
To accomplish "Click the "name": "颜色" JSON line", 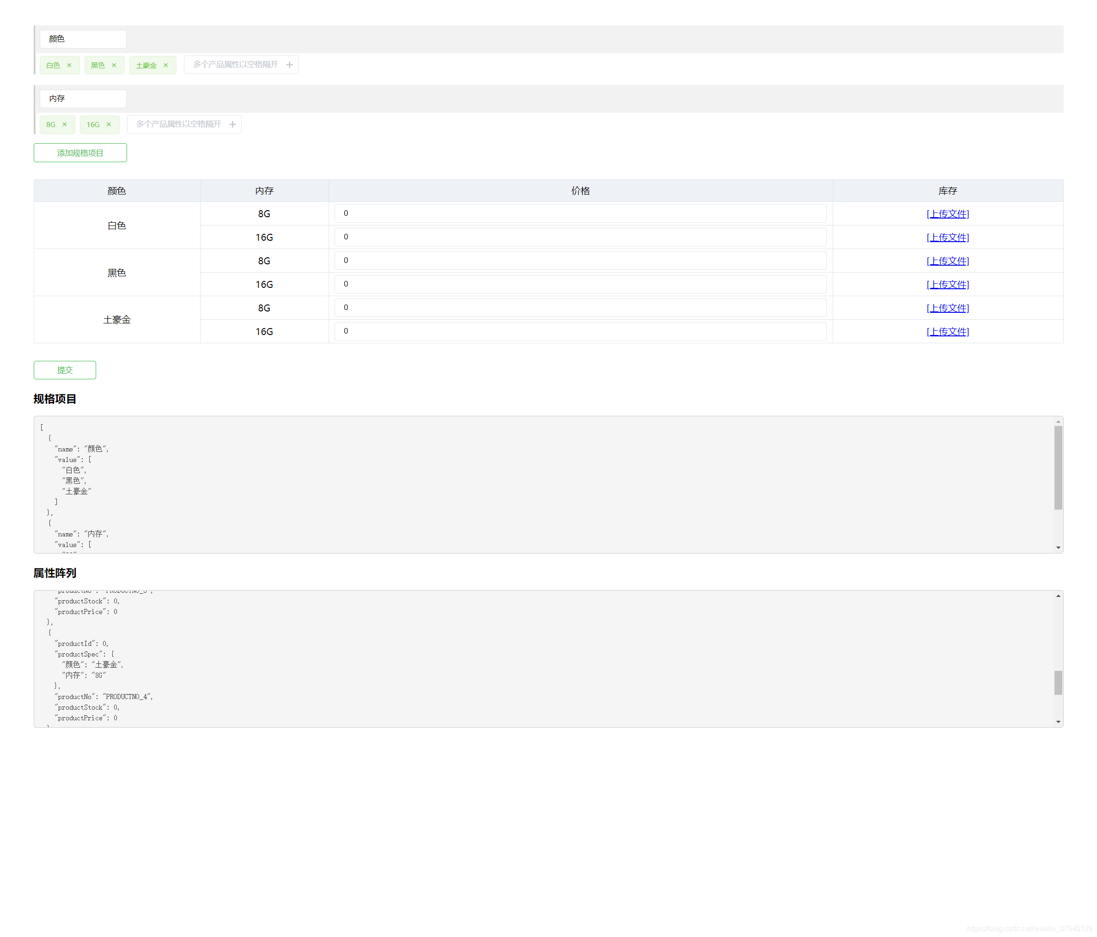I will (81, 449).
